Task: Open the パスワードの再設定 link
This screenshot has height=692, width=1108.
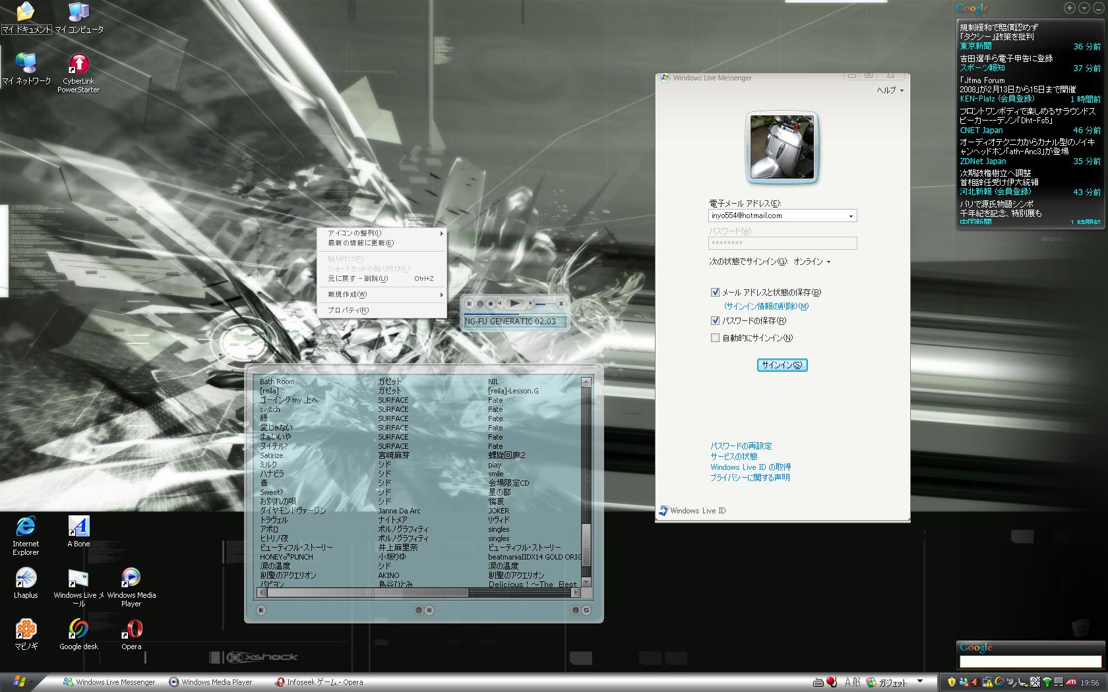Action: click(x=741, y=446)
